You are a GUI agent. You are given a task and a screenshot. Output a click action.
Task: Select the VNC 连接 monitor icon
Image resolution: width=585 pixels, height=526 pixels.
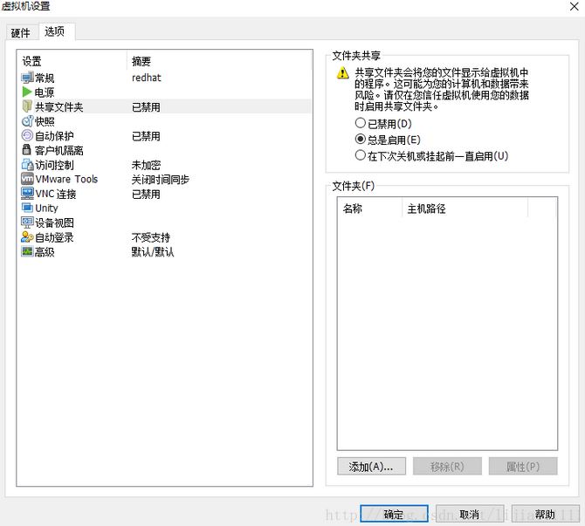27,194
